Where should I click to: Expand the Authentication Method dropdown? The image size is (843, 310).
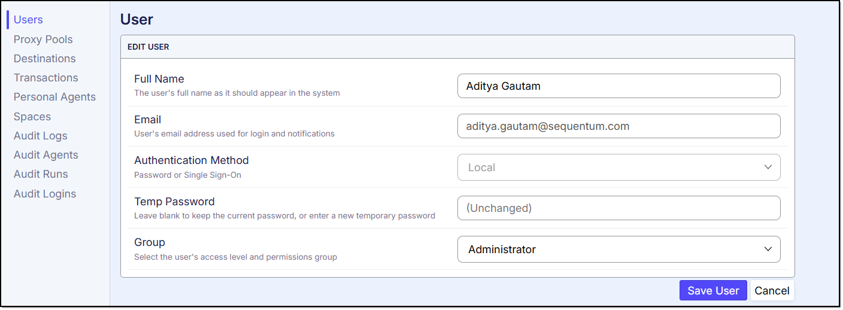coord(611,168)
